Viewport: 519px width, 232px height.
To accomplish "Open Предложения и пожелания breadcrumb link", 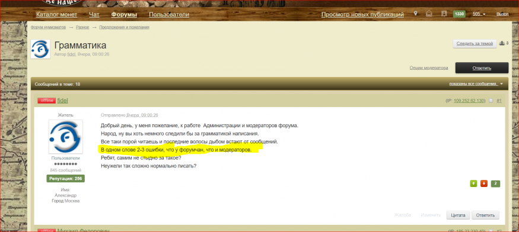I will [x=124, y=27].
